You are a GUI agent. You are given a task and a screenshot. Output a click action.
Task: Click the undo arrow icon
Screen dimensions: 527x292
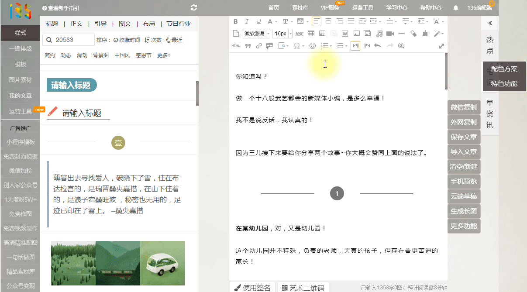378,46
